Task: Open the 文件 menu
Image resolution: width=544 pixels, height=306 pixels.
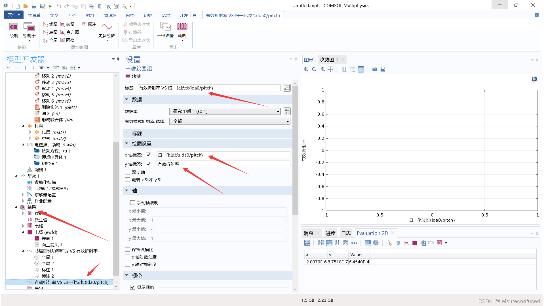Action: click(14, 15)
